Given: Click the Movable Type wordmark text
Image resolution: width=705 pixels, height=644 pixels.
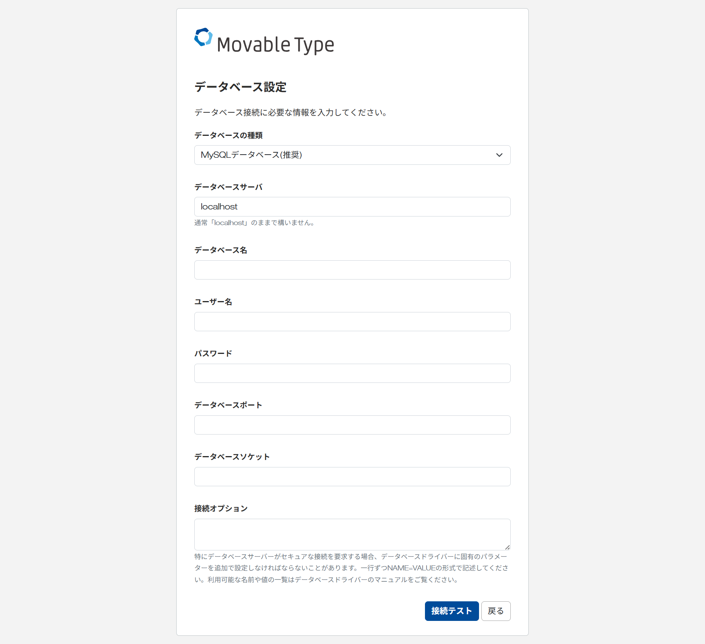Looking at the screenshot, I should click(x=275, y=45).
